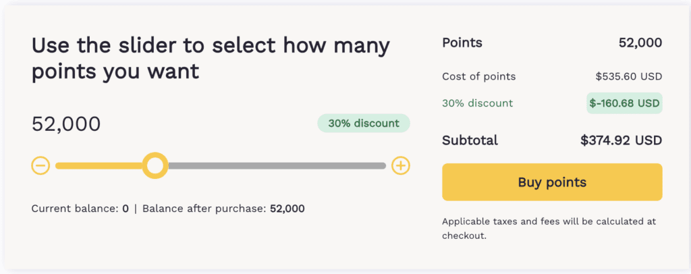This screenshot has width=691, height=274.
Task: Click the plus icon to increase points
Action: pyautogui.click(x=401, y=165)
